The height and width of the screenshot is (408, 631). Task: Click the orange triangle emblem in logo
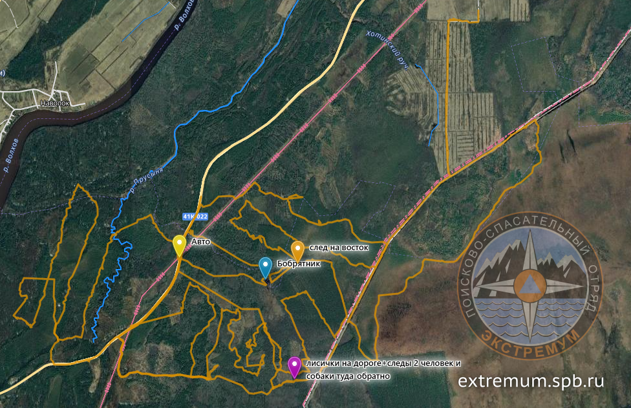click(530, 286)
